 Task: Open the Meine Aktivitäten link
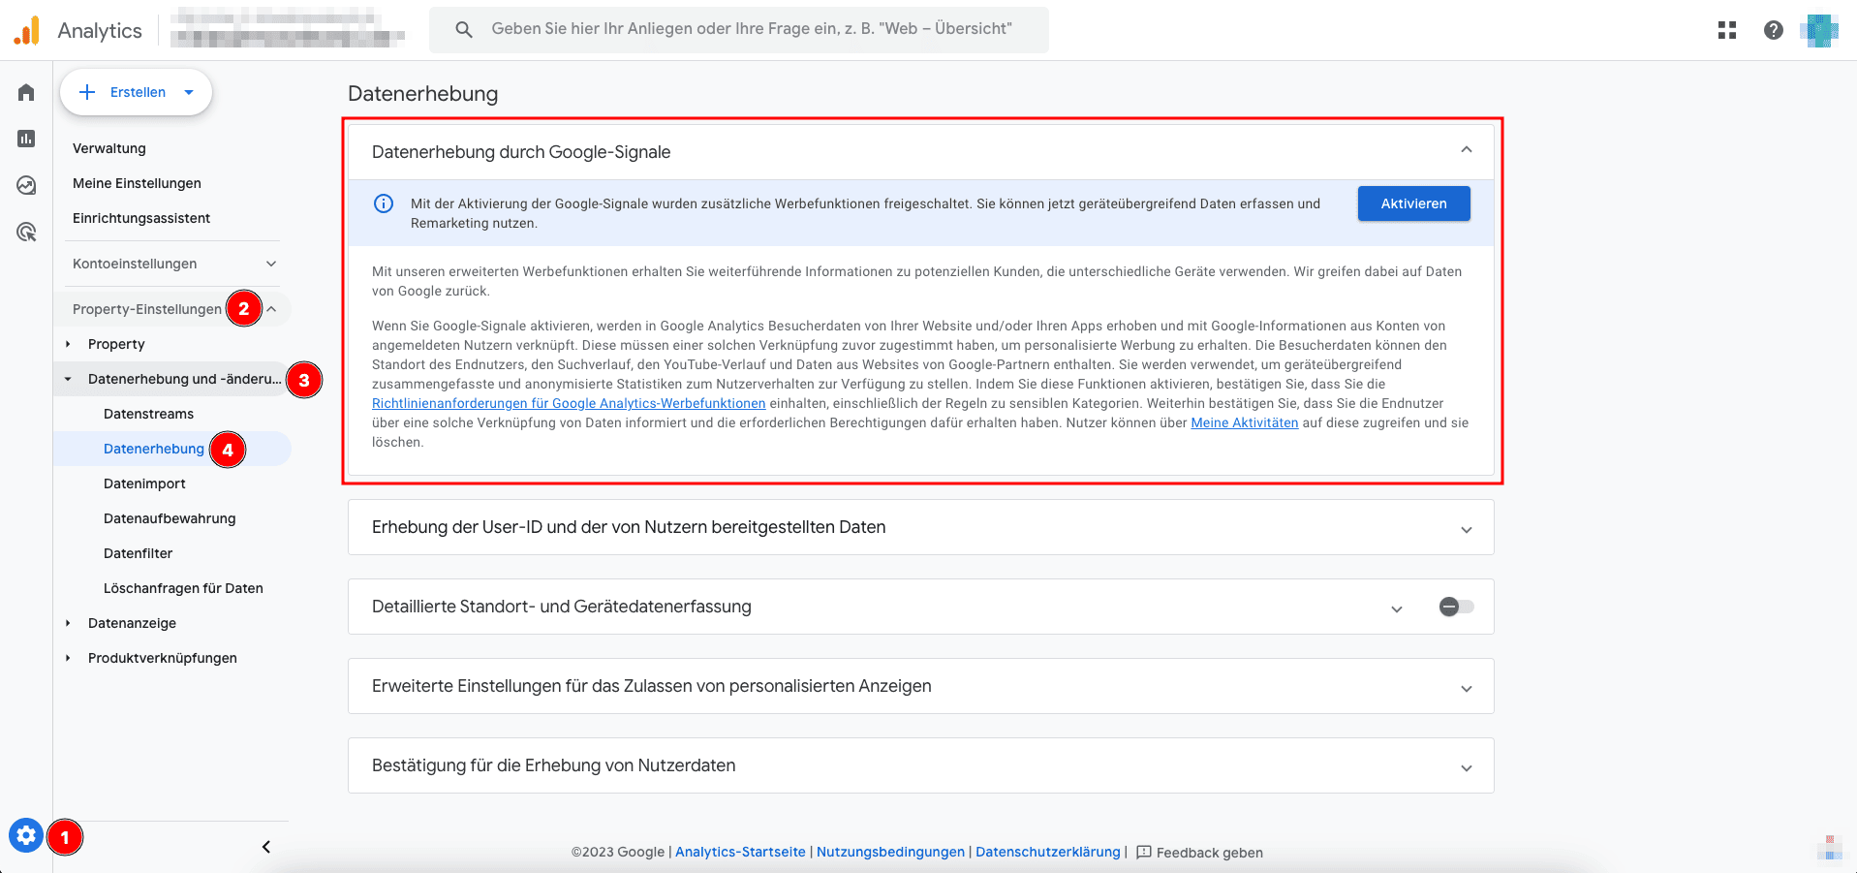[1244, 422]
